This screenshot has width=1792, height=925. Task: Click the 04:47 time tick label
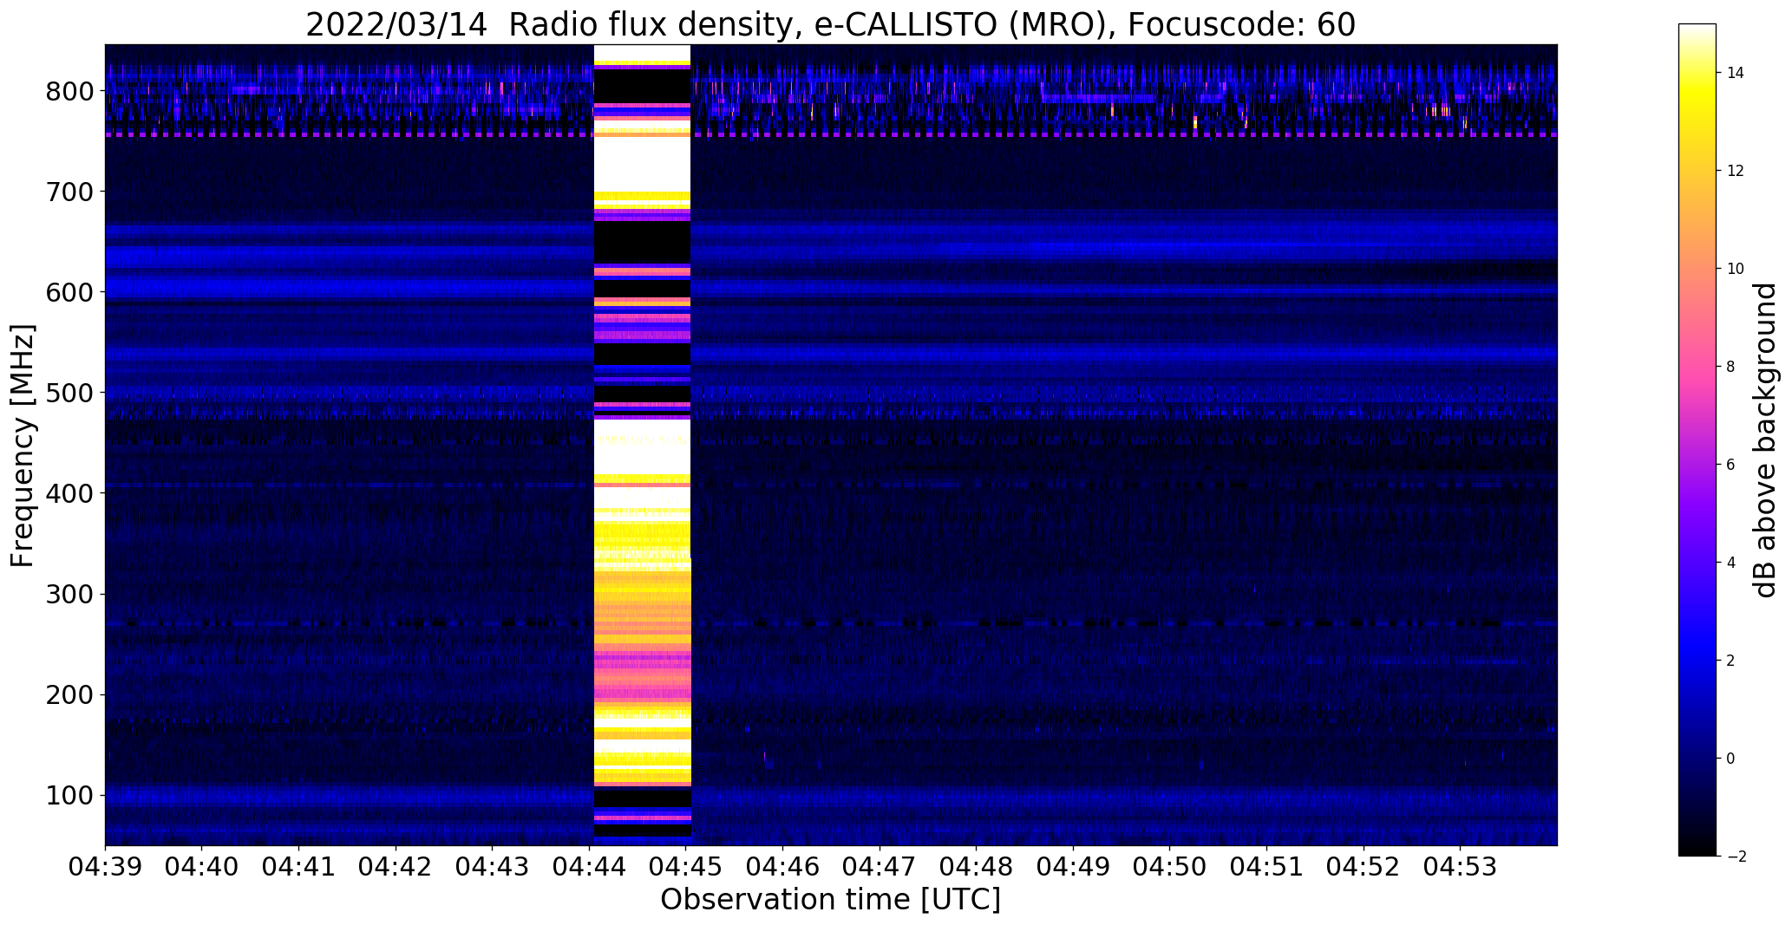(880, 867)
